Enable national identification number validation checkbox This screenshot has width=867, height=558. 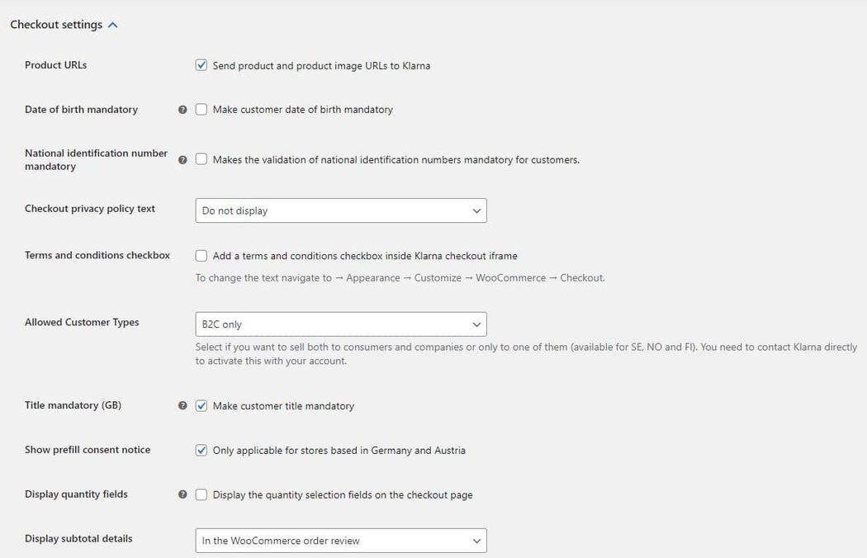coord(201,160)
